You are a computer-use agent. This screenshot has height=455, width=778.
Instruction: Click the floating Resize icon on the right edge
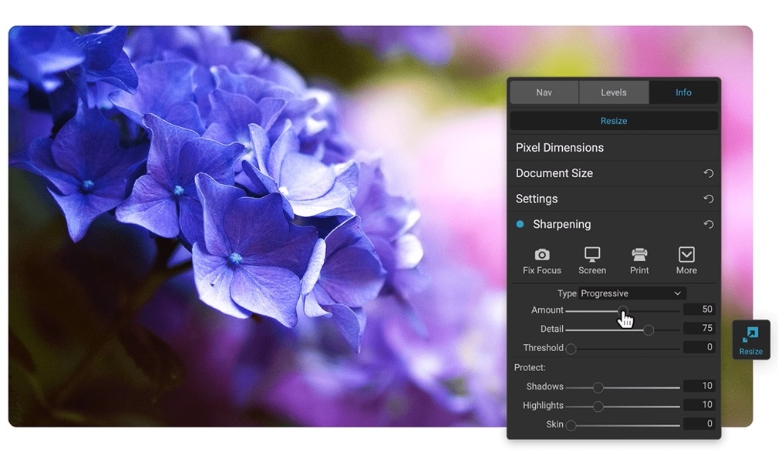point(749,339)
